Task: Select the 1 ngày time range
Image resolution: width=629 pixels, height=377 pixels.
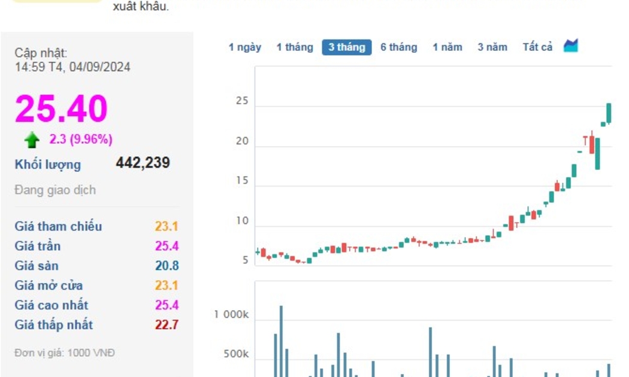Action: tap(244, 47)
